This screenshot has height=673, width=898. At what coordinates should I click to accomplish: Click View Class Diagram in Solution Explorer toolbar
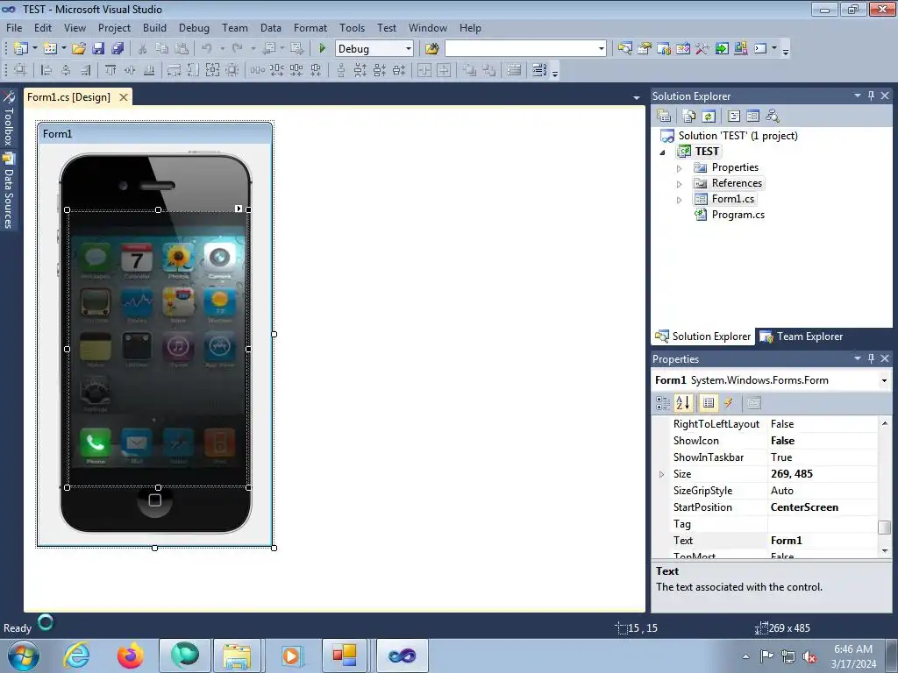point(773,117)
